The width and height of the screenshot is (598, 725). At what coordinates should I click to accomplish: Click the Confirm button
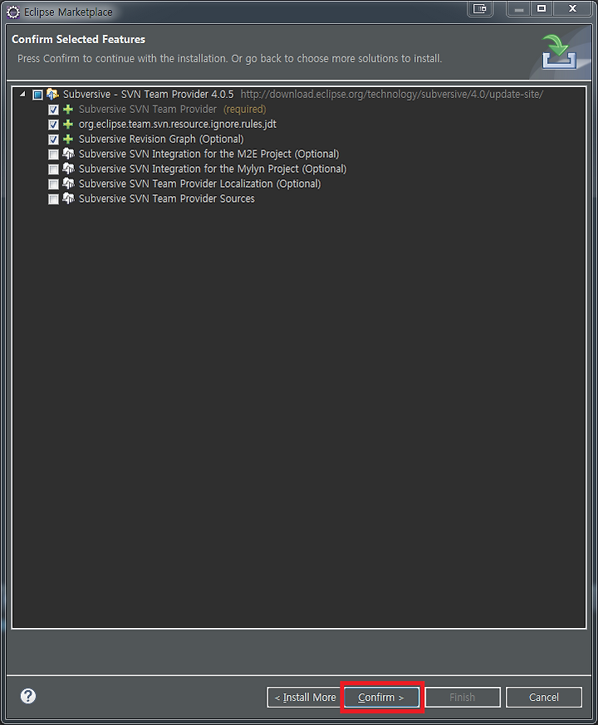point(381,697)
